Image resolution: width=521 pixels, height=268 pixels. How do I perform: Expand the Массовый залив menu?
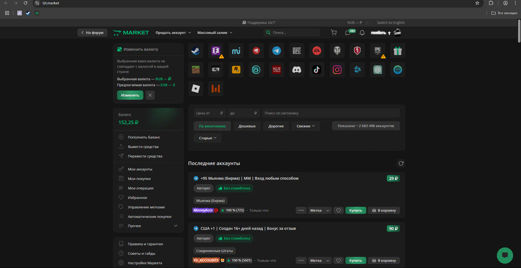pyautogui.click(x=215, y=33)
